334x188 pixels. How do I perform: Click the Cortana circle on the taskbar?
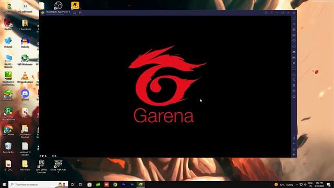[72, 184]
